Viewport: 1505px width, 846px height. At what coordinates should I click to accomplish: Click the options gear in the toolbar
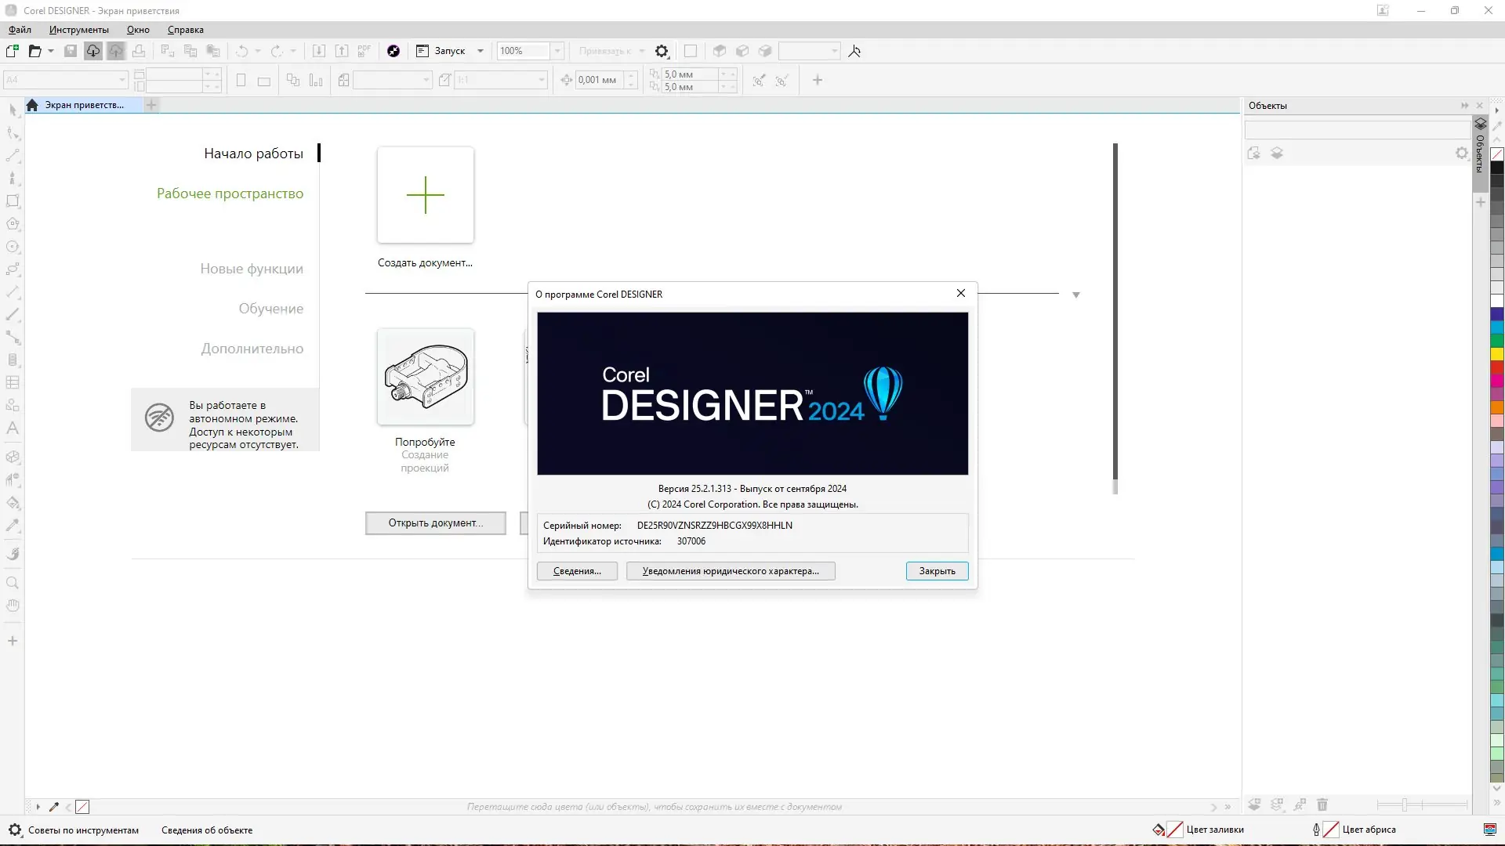click(x=662, y=51)
